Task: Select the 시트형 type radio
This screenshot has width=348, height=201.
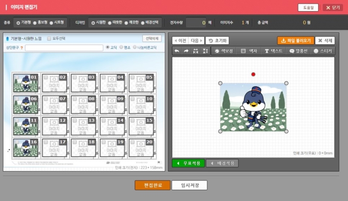Action: (51, 23)
